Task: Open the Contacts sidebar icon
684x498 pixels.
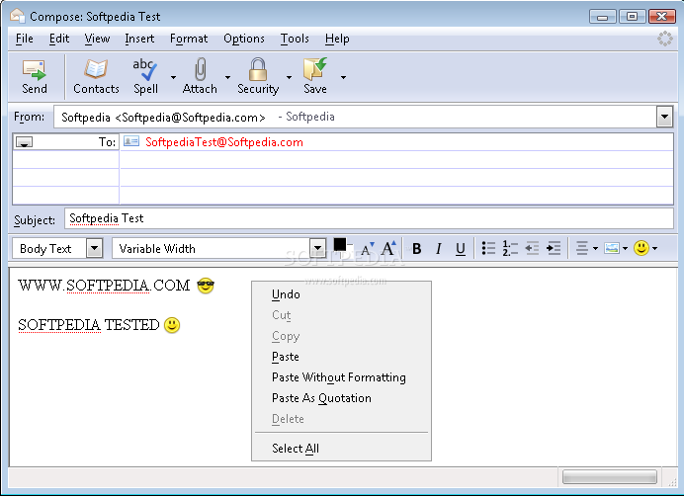Action: 96,69
